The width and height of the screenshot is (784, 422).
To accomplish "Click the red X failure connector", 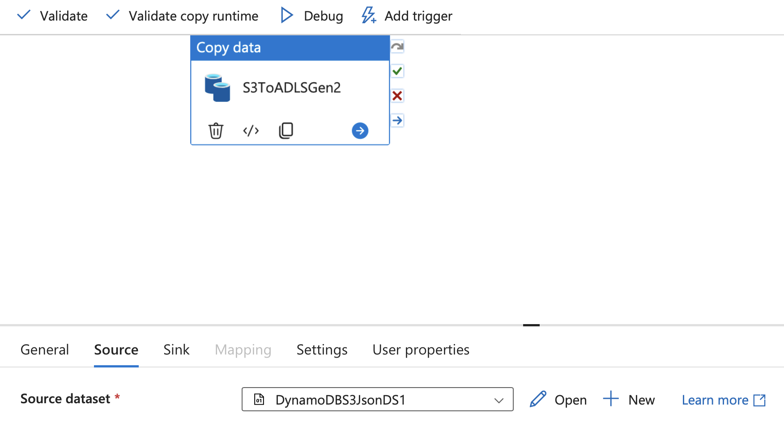I will [x=397, y=96].
